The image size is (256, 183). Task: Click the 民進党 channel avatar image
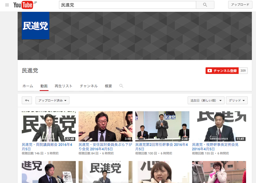[36, 26]
